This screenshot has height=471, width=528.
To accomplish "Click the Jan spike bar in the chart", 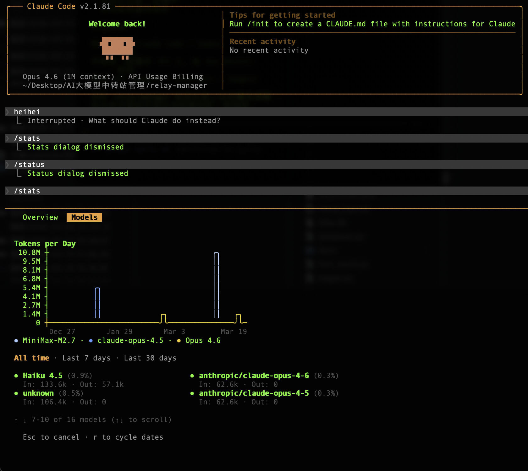I will [97, 303].
